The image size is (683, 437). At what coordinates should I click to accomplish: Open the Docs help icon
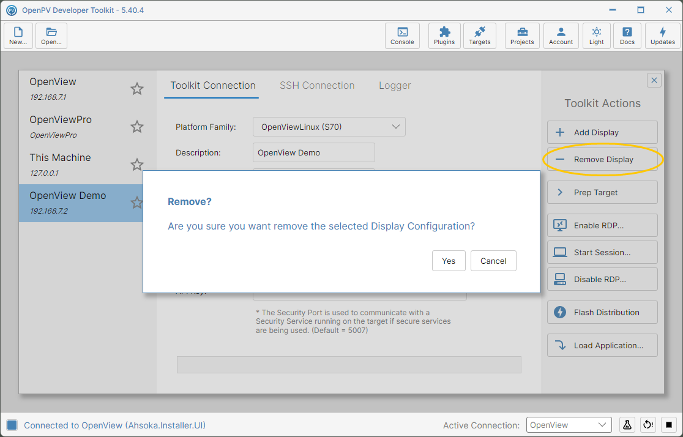click(627, 35)
